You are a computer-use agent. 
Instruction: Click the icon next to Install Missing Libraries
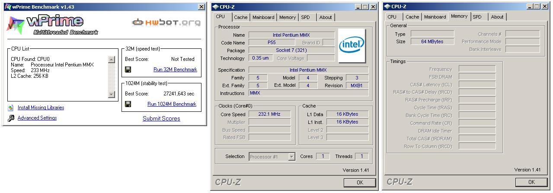click(10, 108)
